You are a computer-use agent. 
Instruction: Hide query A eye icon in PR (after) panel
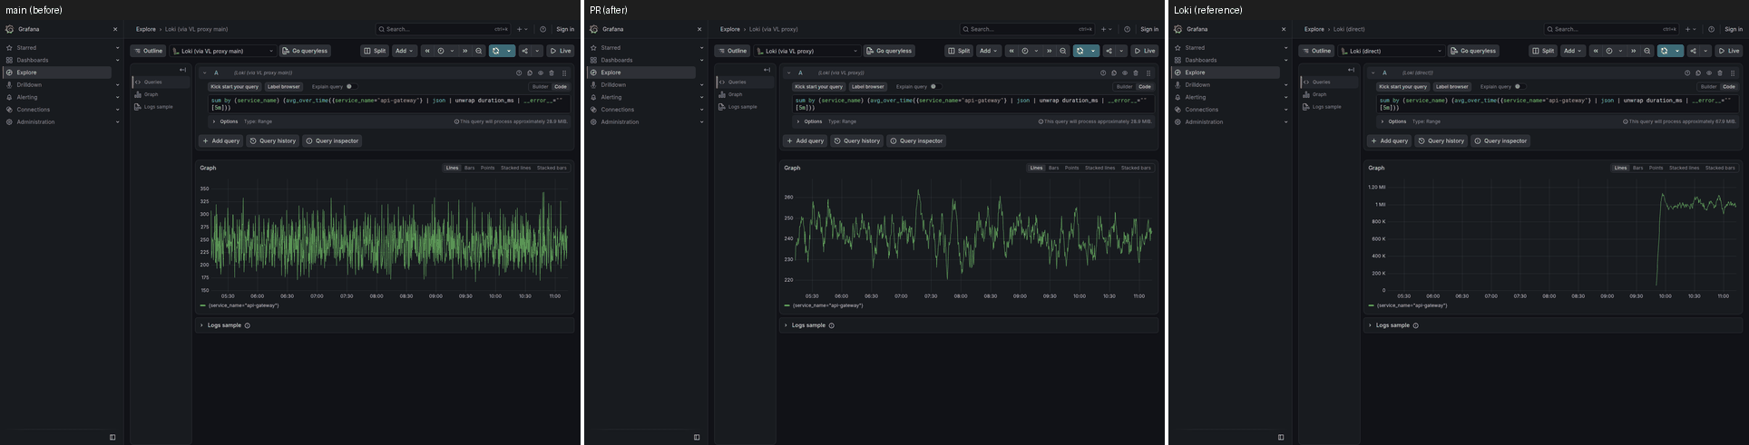click(1125, 73)
